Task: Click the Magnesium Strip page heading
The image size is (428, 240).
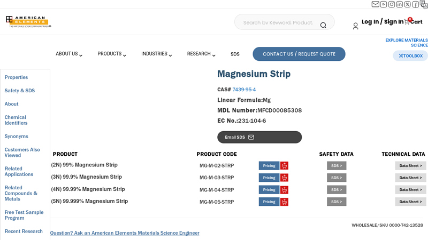Action: [254, 74]
